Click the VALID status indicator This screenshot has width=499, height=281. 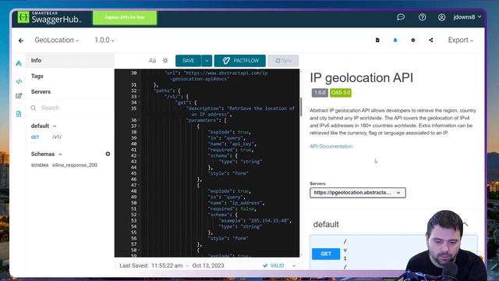274,265
